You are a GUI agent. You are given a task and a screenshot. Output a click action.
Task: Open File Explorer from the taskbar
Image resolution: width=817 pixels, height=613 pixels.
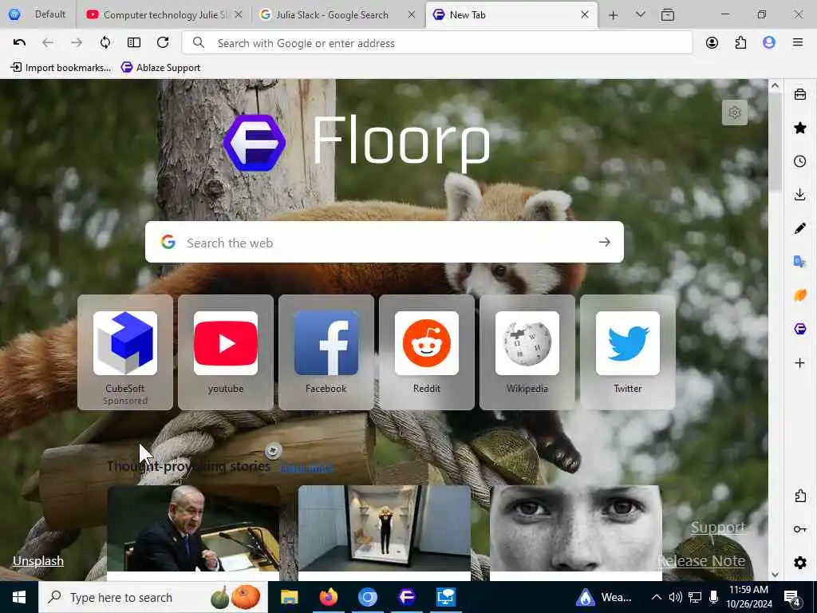289,597
